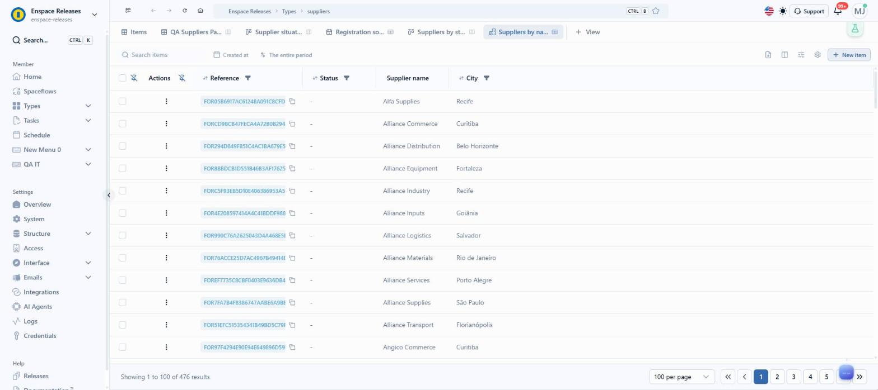Expand QA IT in sidebar

point(88,164)
